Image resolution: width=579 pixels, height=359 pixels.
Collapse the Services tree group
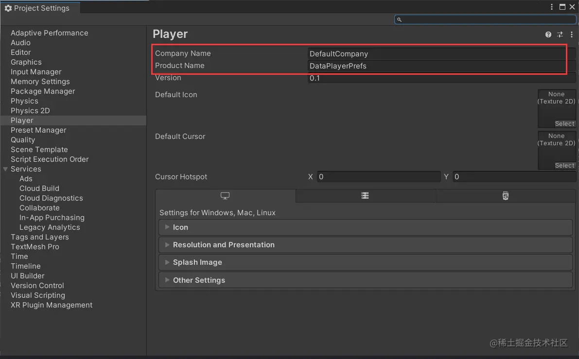click(5, 169)
